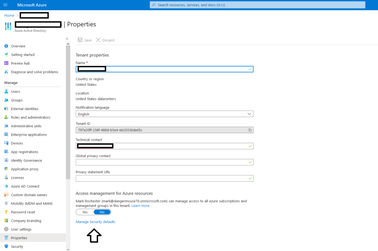378x251 pixels.
Task: Click Microsoft Azure portal title
Action: 32,5
